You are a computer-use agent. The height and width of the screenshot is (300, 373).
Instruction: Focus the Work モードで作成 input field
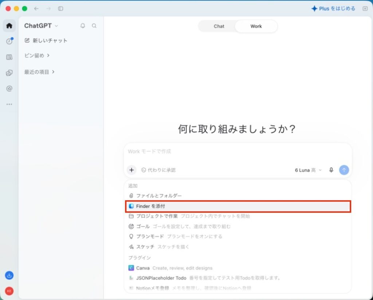click(238, 152)
